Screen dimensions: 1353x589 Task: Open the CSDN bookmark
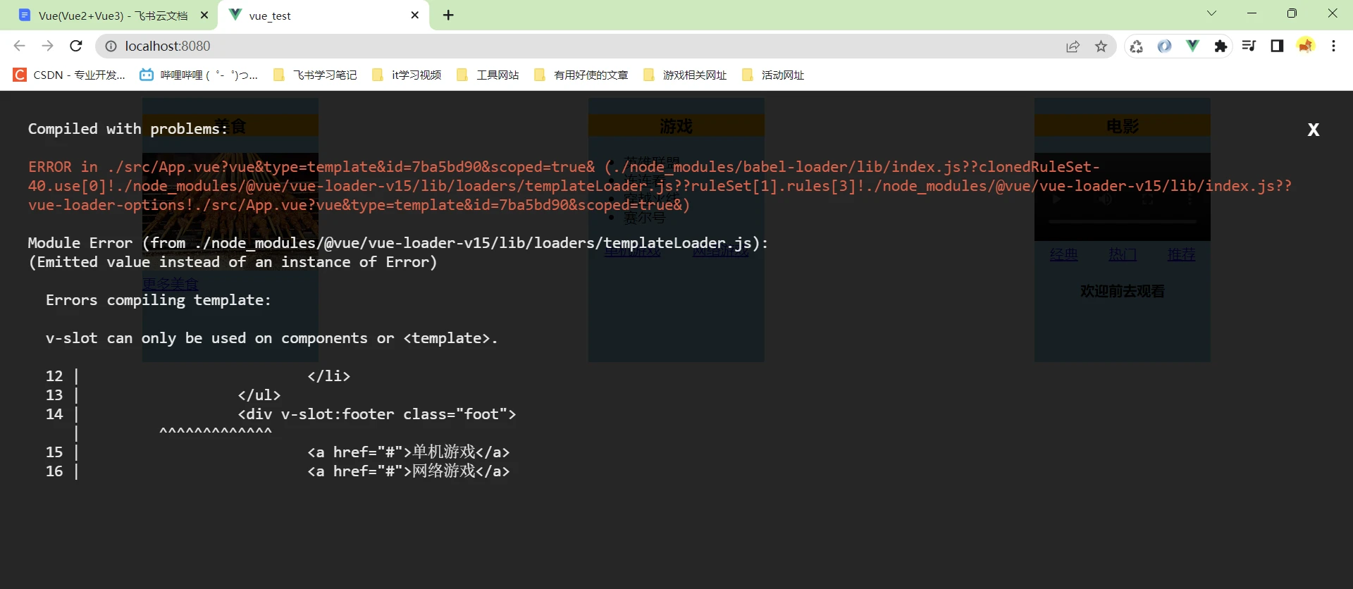[69, 75]
